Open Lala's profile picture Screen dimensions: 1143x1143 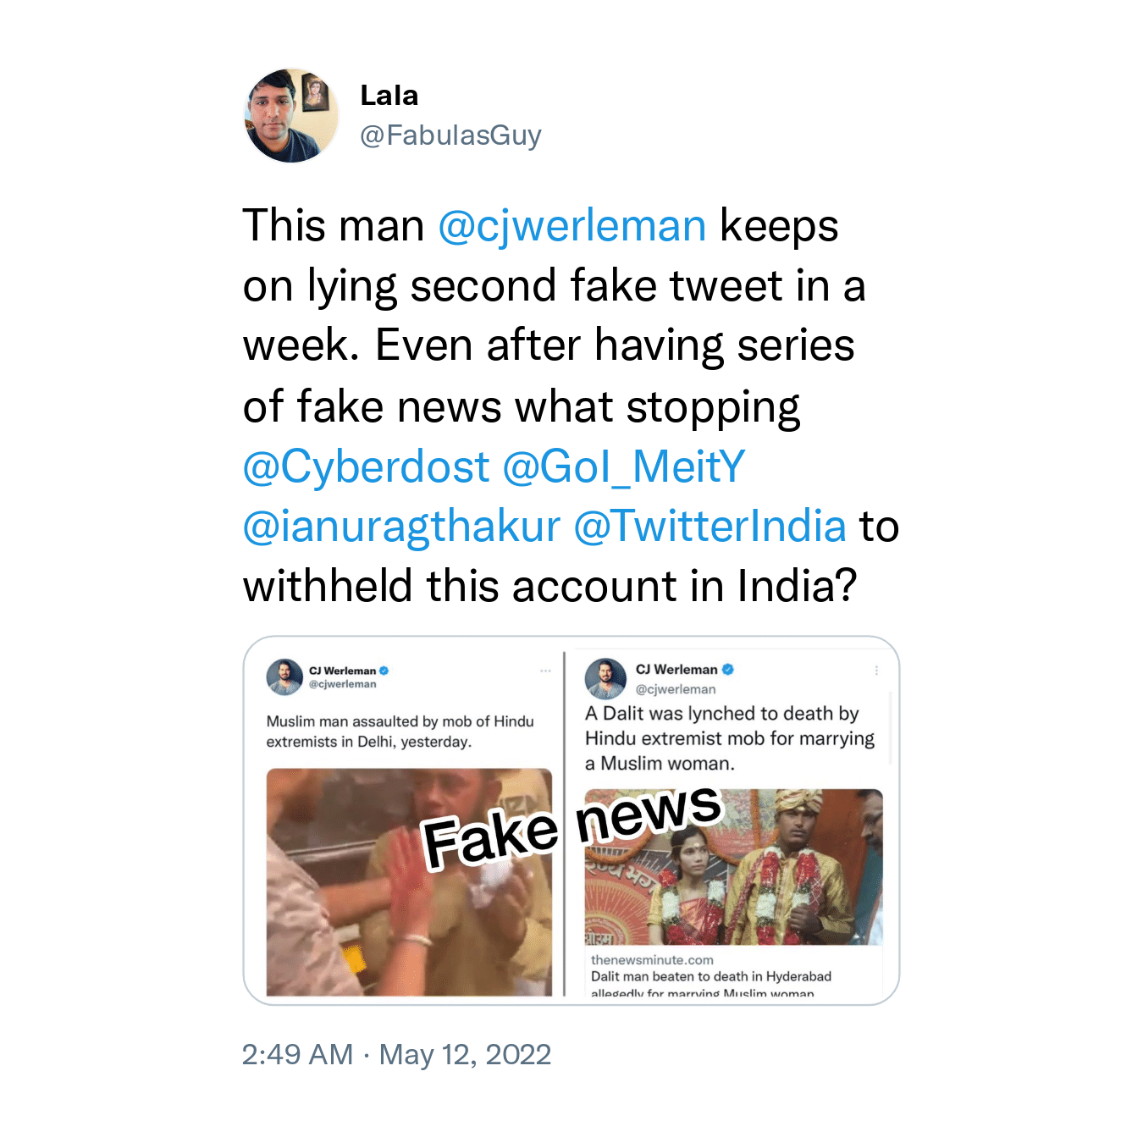pyautogui.click(x=291, y=115)
